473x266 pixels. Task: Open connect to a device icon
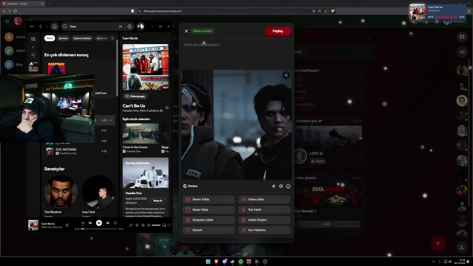click(x=143, y=225)
